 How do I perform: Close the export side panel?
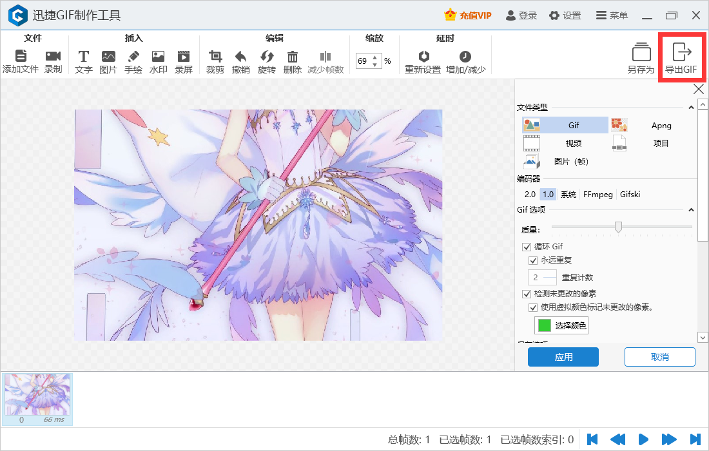coord(699,89)
